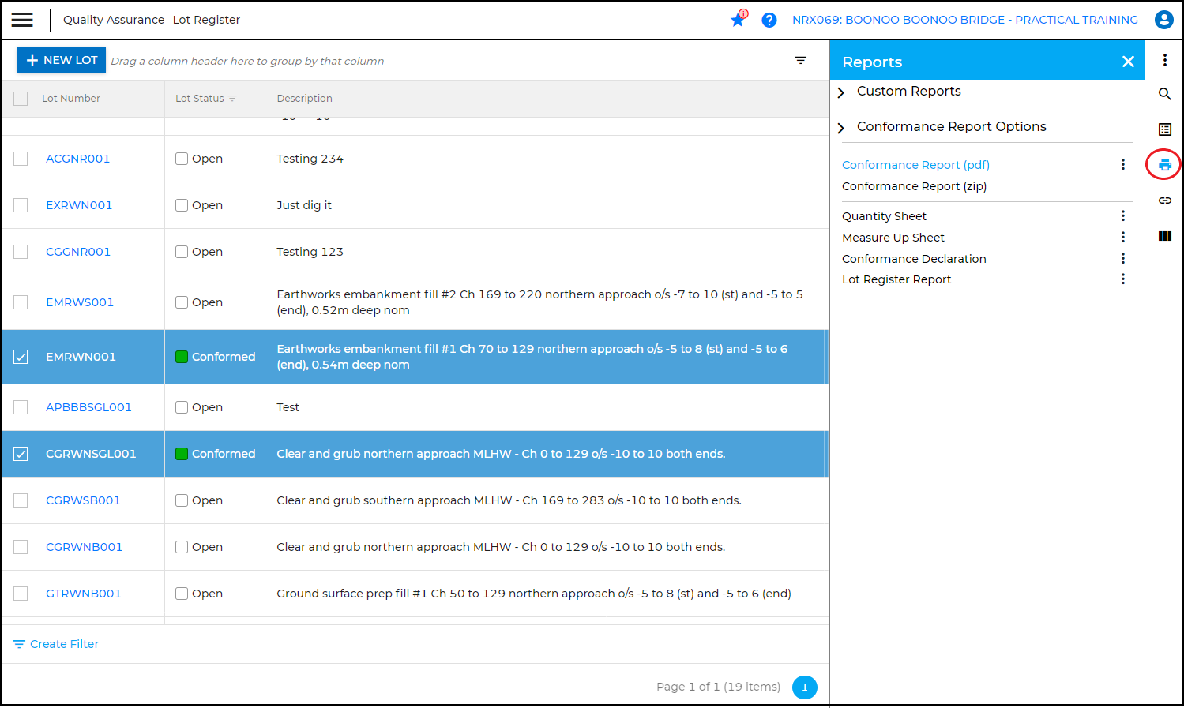Select Conformance Report (zip) entry
Screen dimensions: 1184x708
point(914,186)
